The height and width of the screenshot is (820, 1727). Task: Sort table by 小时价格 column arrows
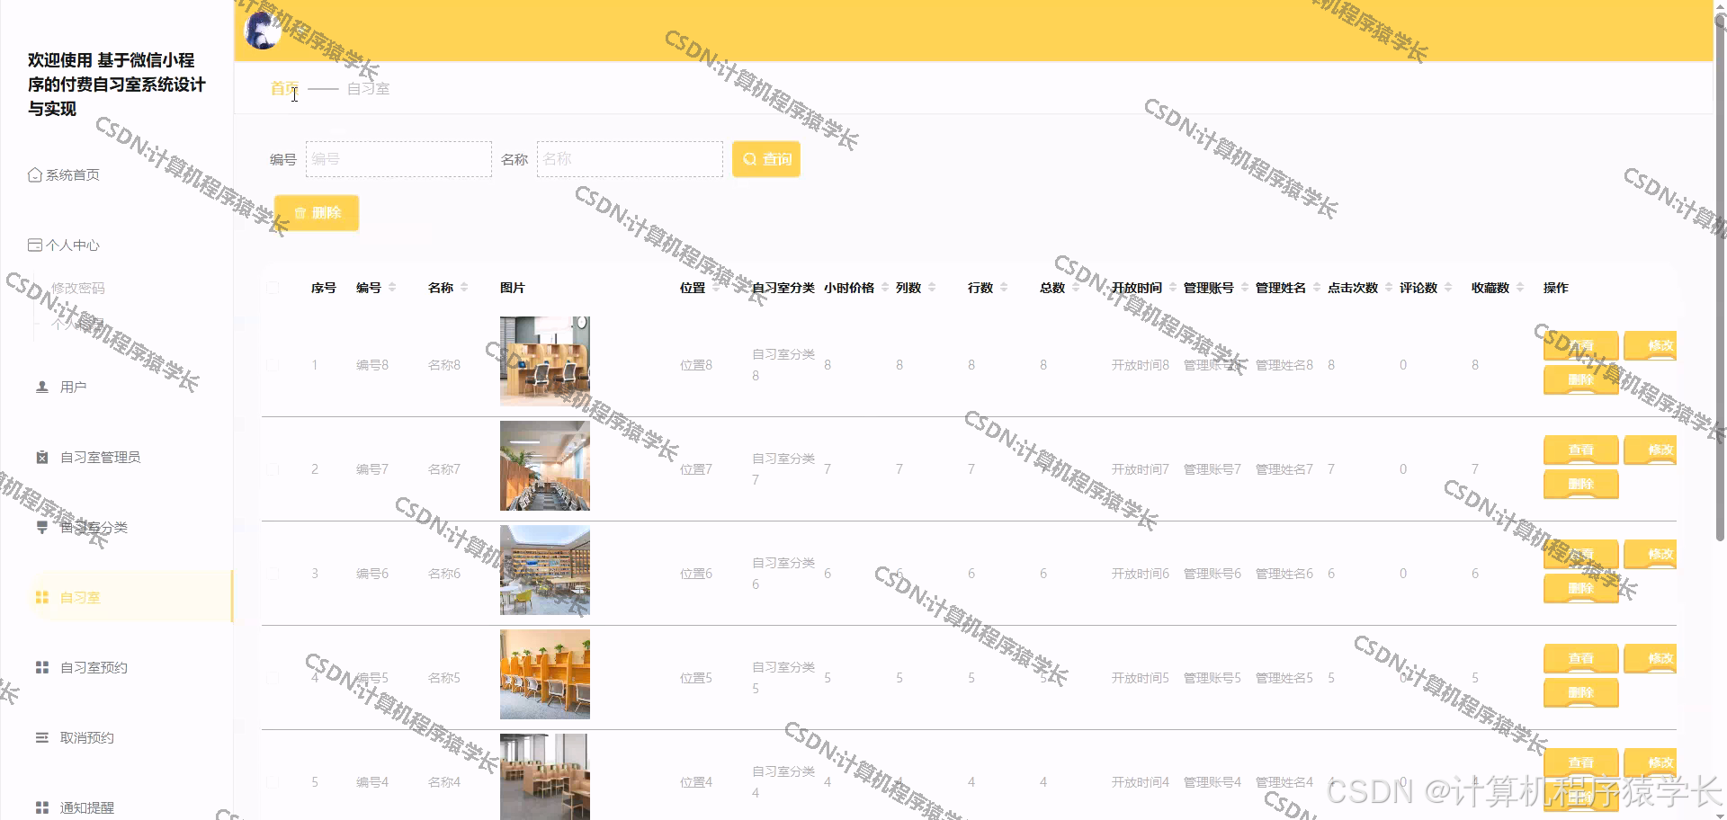pos(885,288)
